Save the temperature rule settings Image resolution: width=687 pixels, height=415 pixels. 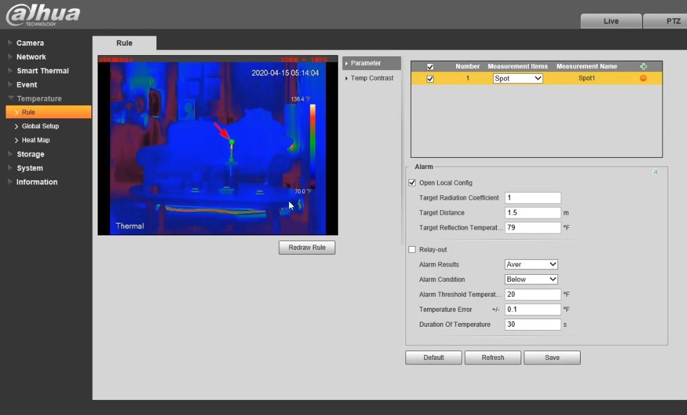click(x=552, y=357)
